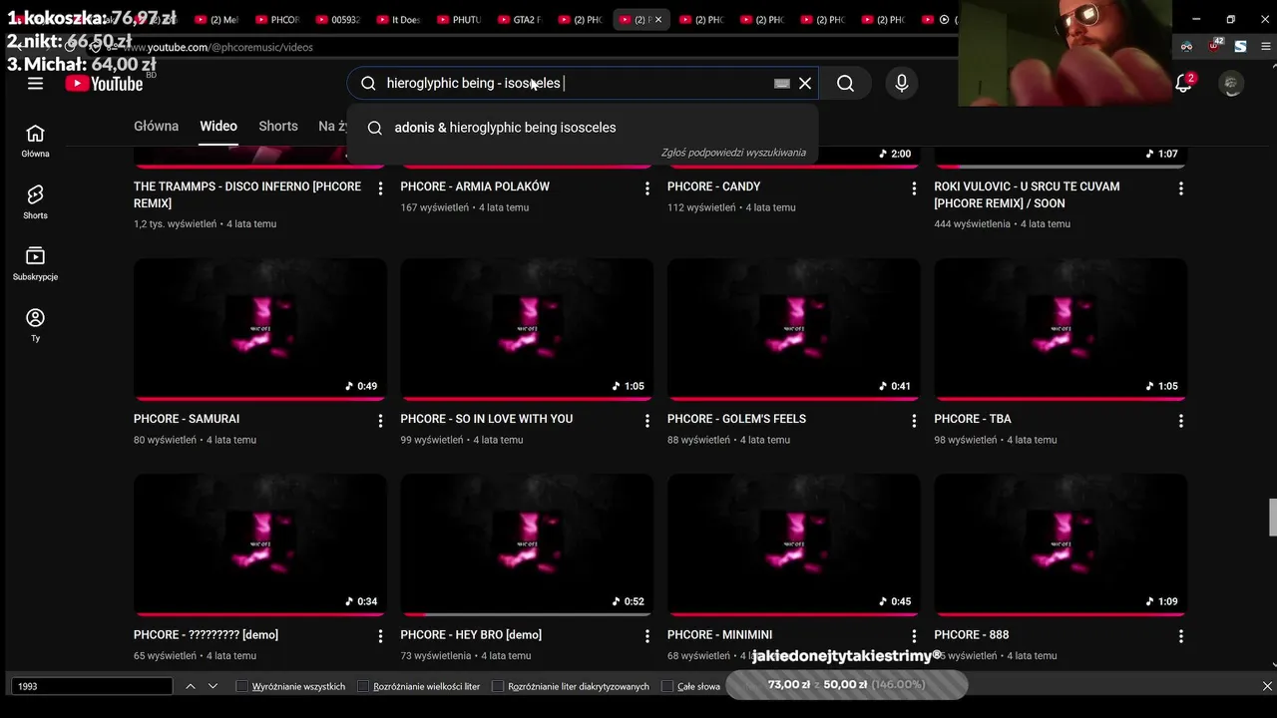Open the YouTube hamburger guide menu

click(35, 84)
